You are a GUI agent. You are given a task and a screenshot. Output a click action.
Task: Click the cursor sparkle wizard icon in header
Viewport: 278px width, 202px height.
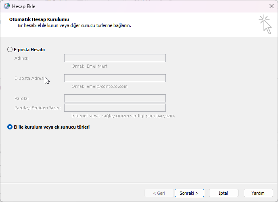pyautogui.click(x=265, y=25)
